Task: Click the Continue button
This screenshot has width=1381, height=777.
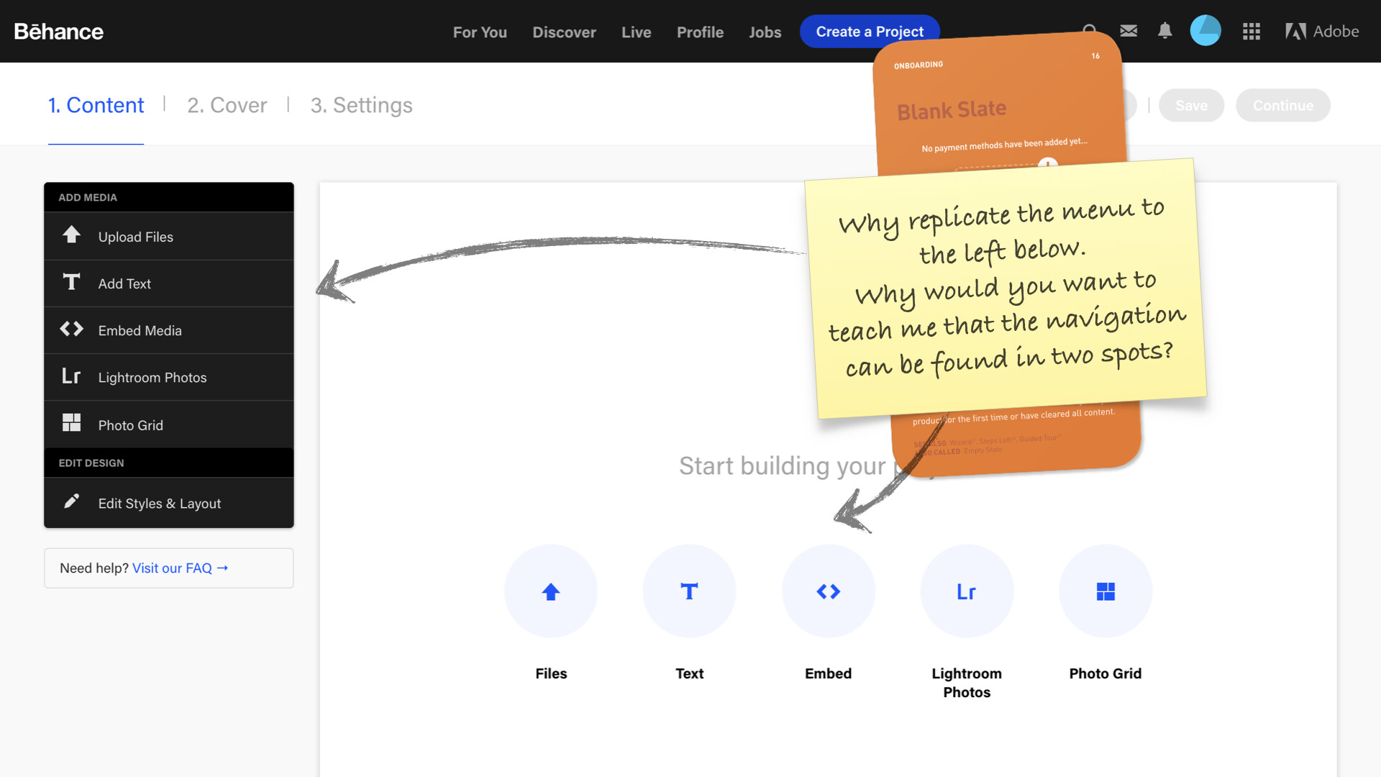Action: 1282,105
